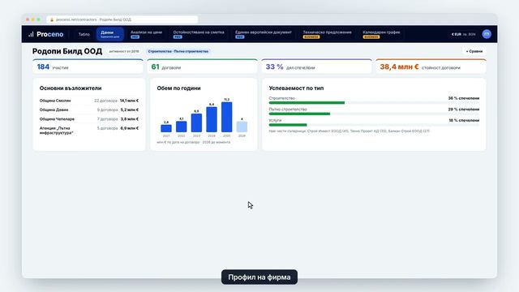The image size is (519, 292).
Task: Click the Родопи Билд ООД title
Action: 67,51
